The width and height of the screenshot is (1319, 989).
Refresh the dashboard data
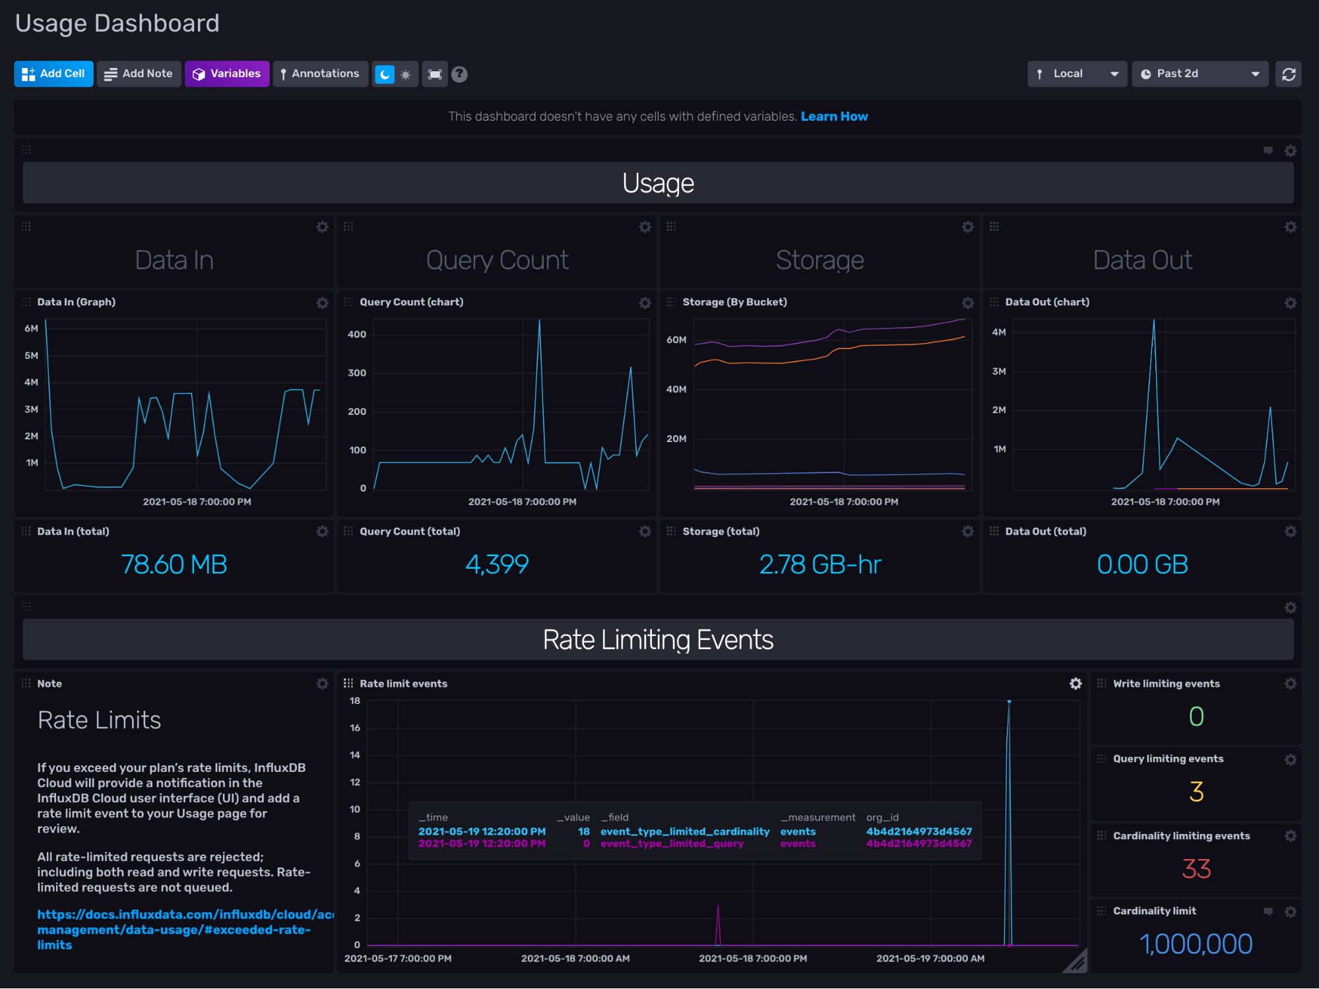1288,73
